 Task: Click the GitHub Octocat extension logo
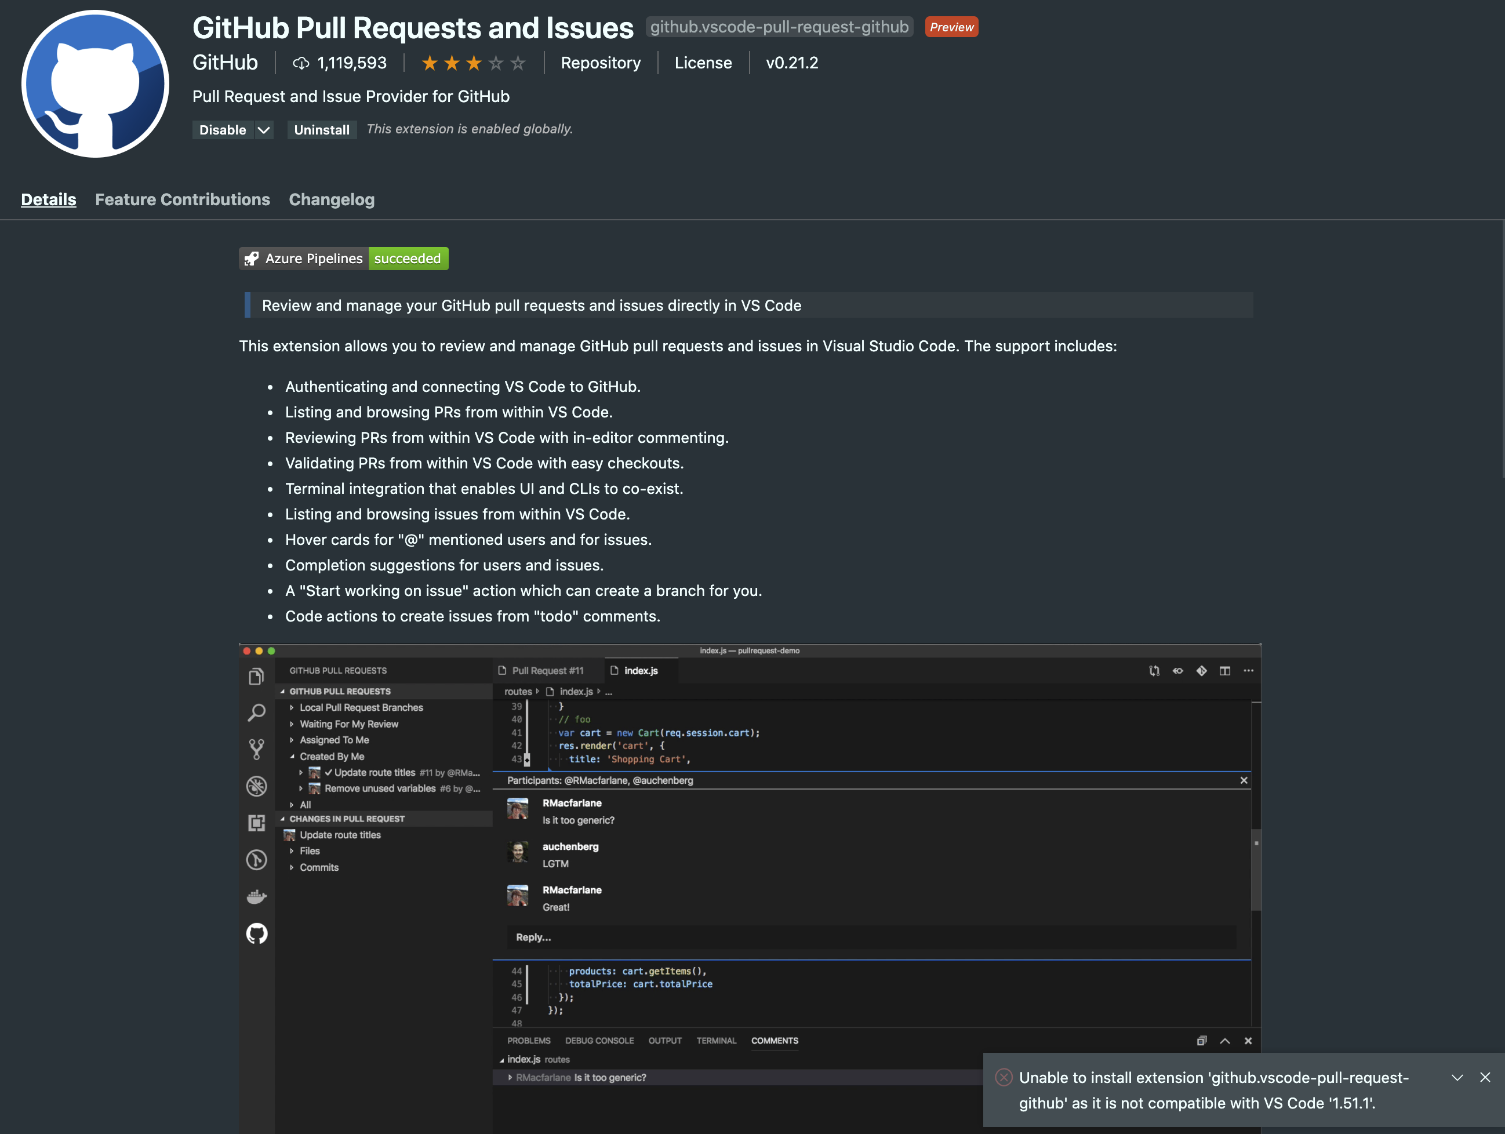click(x=95, y=83)
